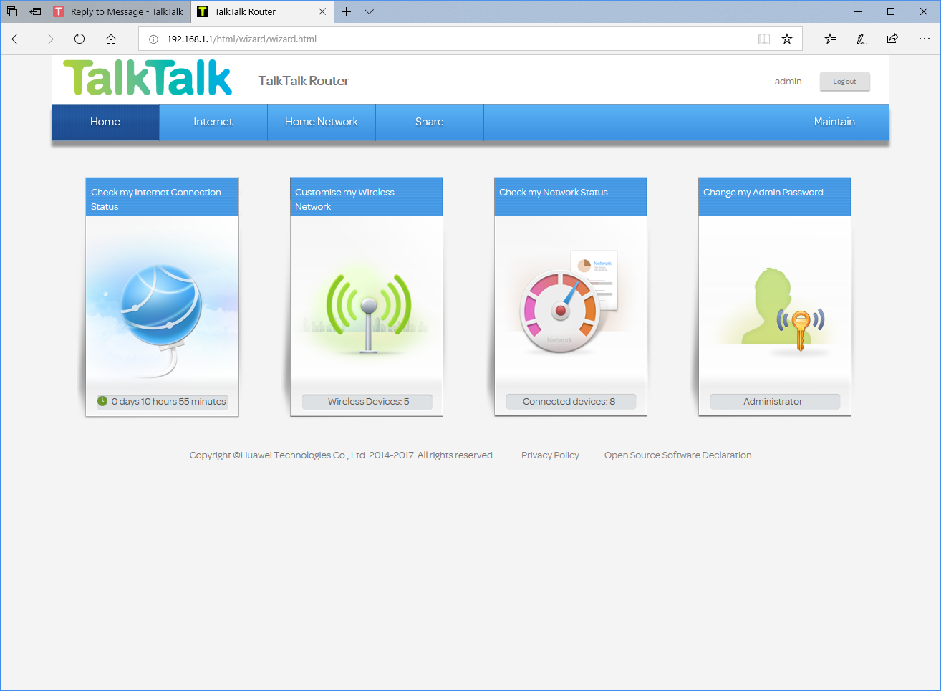Log out of the router
This screenshot has height=691, width=941.
click(x=844, y=82)
